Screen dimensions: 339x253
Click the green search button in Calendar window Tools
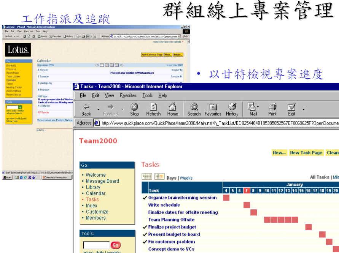click(20, 107)
